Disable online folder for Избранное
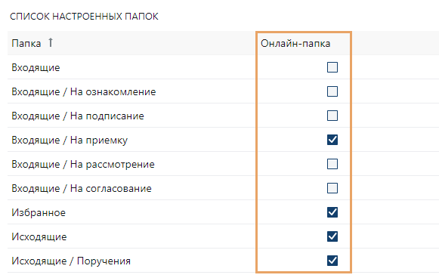This screenshot has height=278, width=439. pyautogui.click(x=332, y=212)
